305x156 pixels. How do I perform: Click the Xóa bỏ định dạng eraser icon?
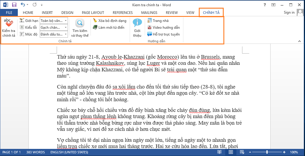click(95, 21)
